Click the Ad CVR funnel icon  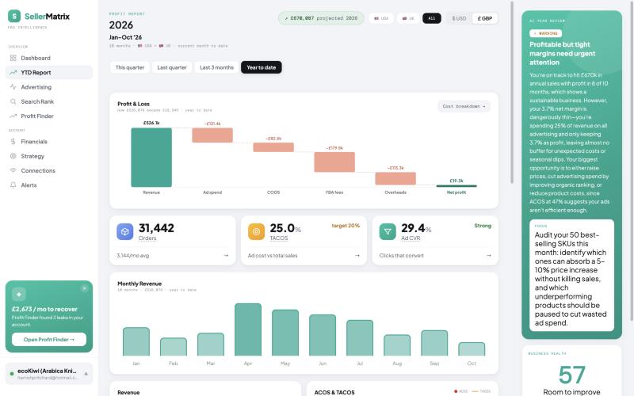pyautogui.click(x=388, y=232)
